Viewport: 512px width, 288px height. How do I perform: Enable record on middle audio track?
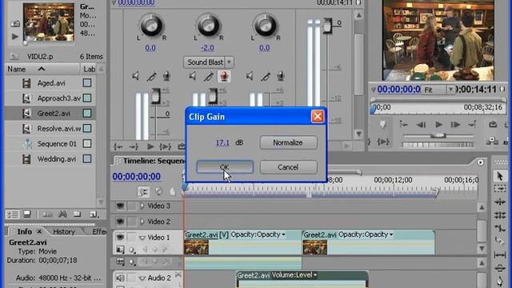tap(224, 77)
